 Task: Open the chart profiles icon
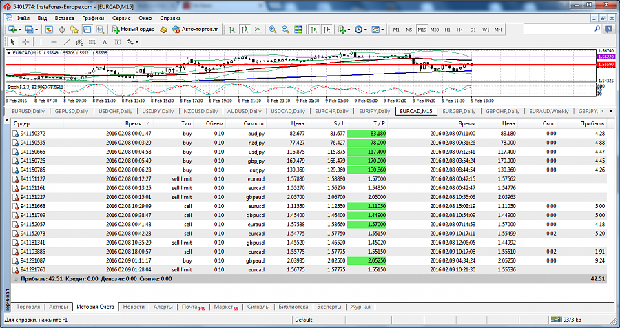[29, 29]
